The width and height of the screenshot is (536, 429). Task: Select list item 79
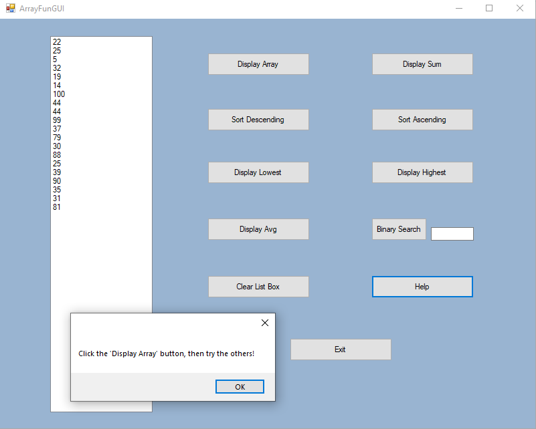pyautogui.click(x=101, y=138)
